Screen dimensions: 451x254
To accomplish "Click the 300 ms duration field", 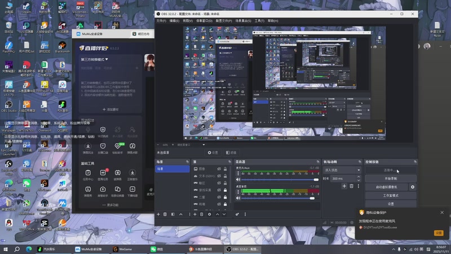I will (x=343, y=178).
